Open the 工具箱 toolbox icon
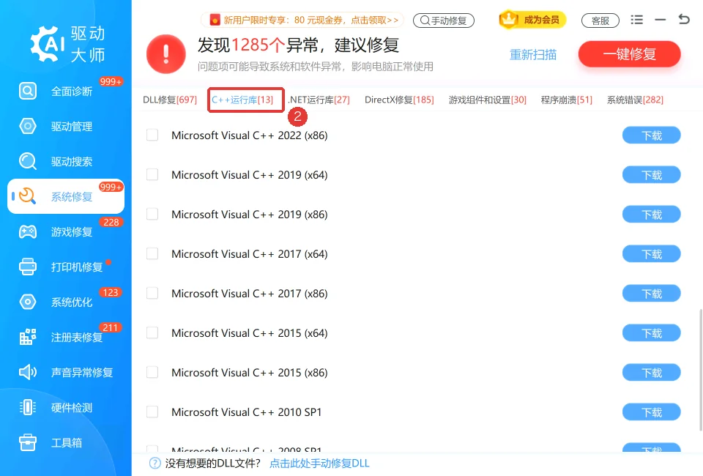The width and height of the screenshot is (703, 476). [x=28, y=442]
